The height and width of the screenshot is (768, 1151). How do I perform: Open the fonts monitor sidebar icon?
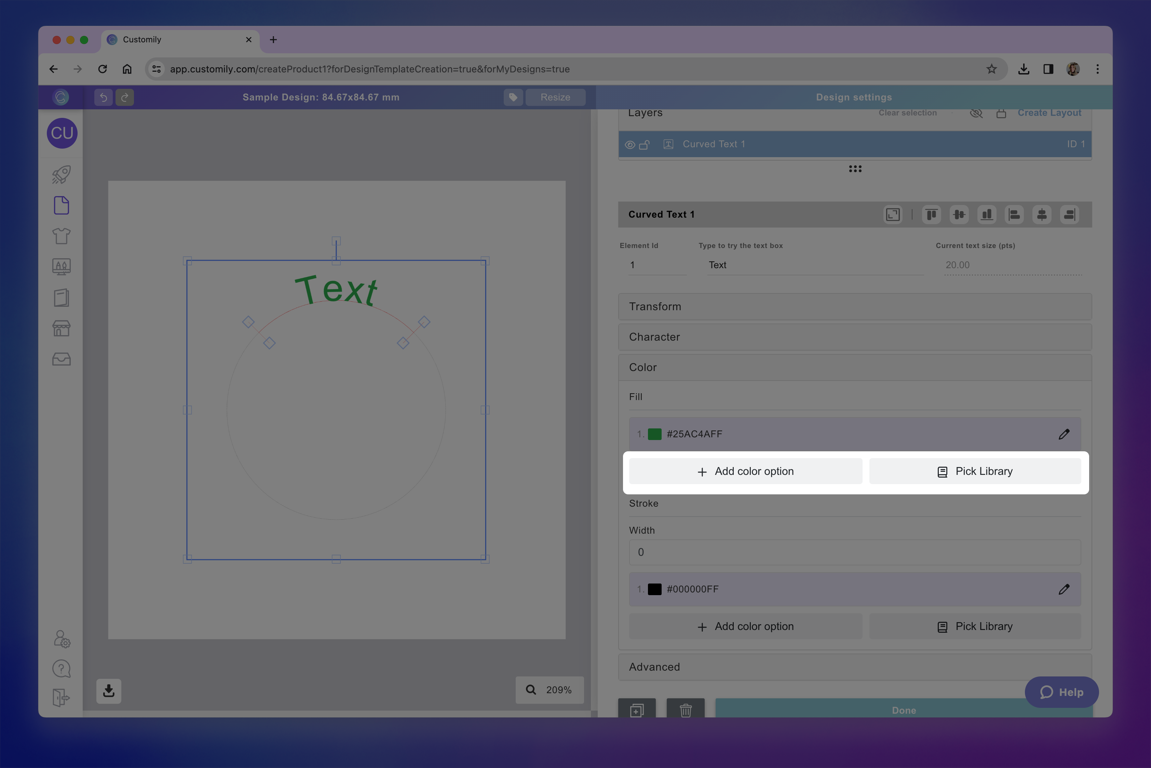coord(61,266)
